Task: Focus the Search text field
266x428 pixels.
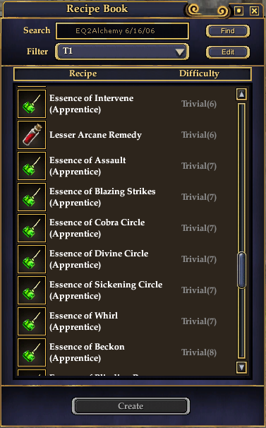Action: click(x=122, y=31)
